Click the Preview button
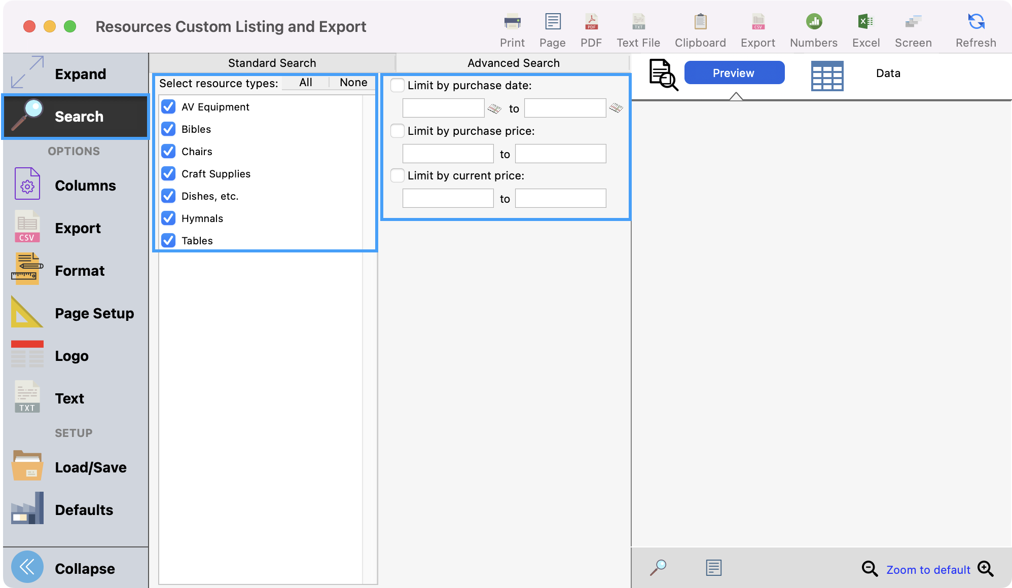This screenshot has width=1012, height=588. tap(734, 73)
